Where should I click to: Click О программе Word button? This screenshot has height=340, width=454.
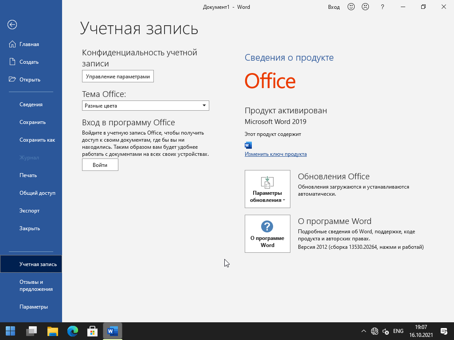pos(267,234)
